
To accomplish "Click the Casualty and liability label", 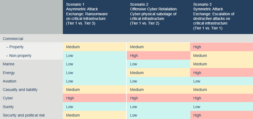I will pos(20,90).
